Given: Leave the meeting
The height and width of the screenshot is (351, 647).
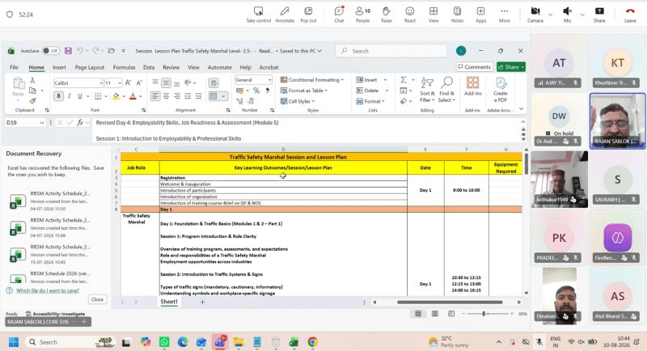Looking at the screenshot, I should [x=630, y=15].
